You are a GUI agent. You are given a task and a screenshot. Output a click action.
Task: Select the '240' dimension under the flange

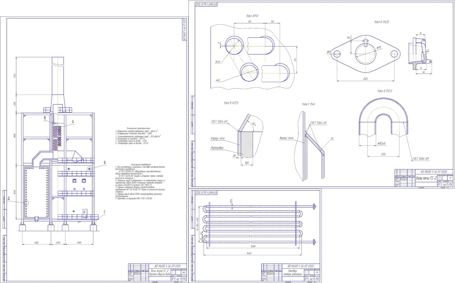click(x=365, y=79)
